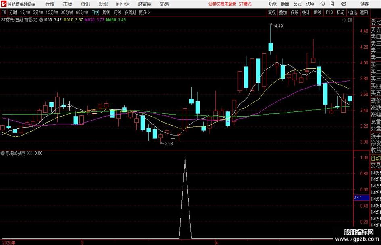Screen dimensions: 381x245
Task: Click the 返回 back button
Action: (x=364, y=12)
